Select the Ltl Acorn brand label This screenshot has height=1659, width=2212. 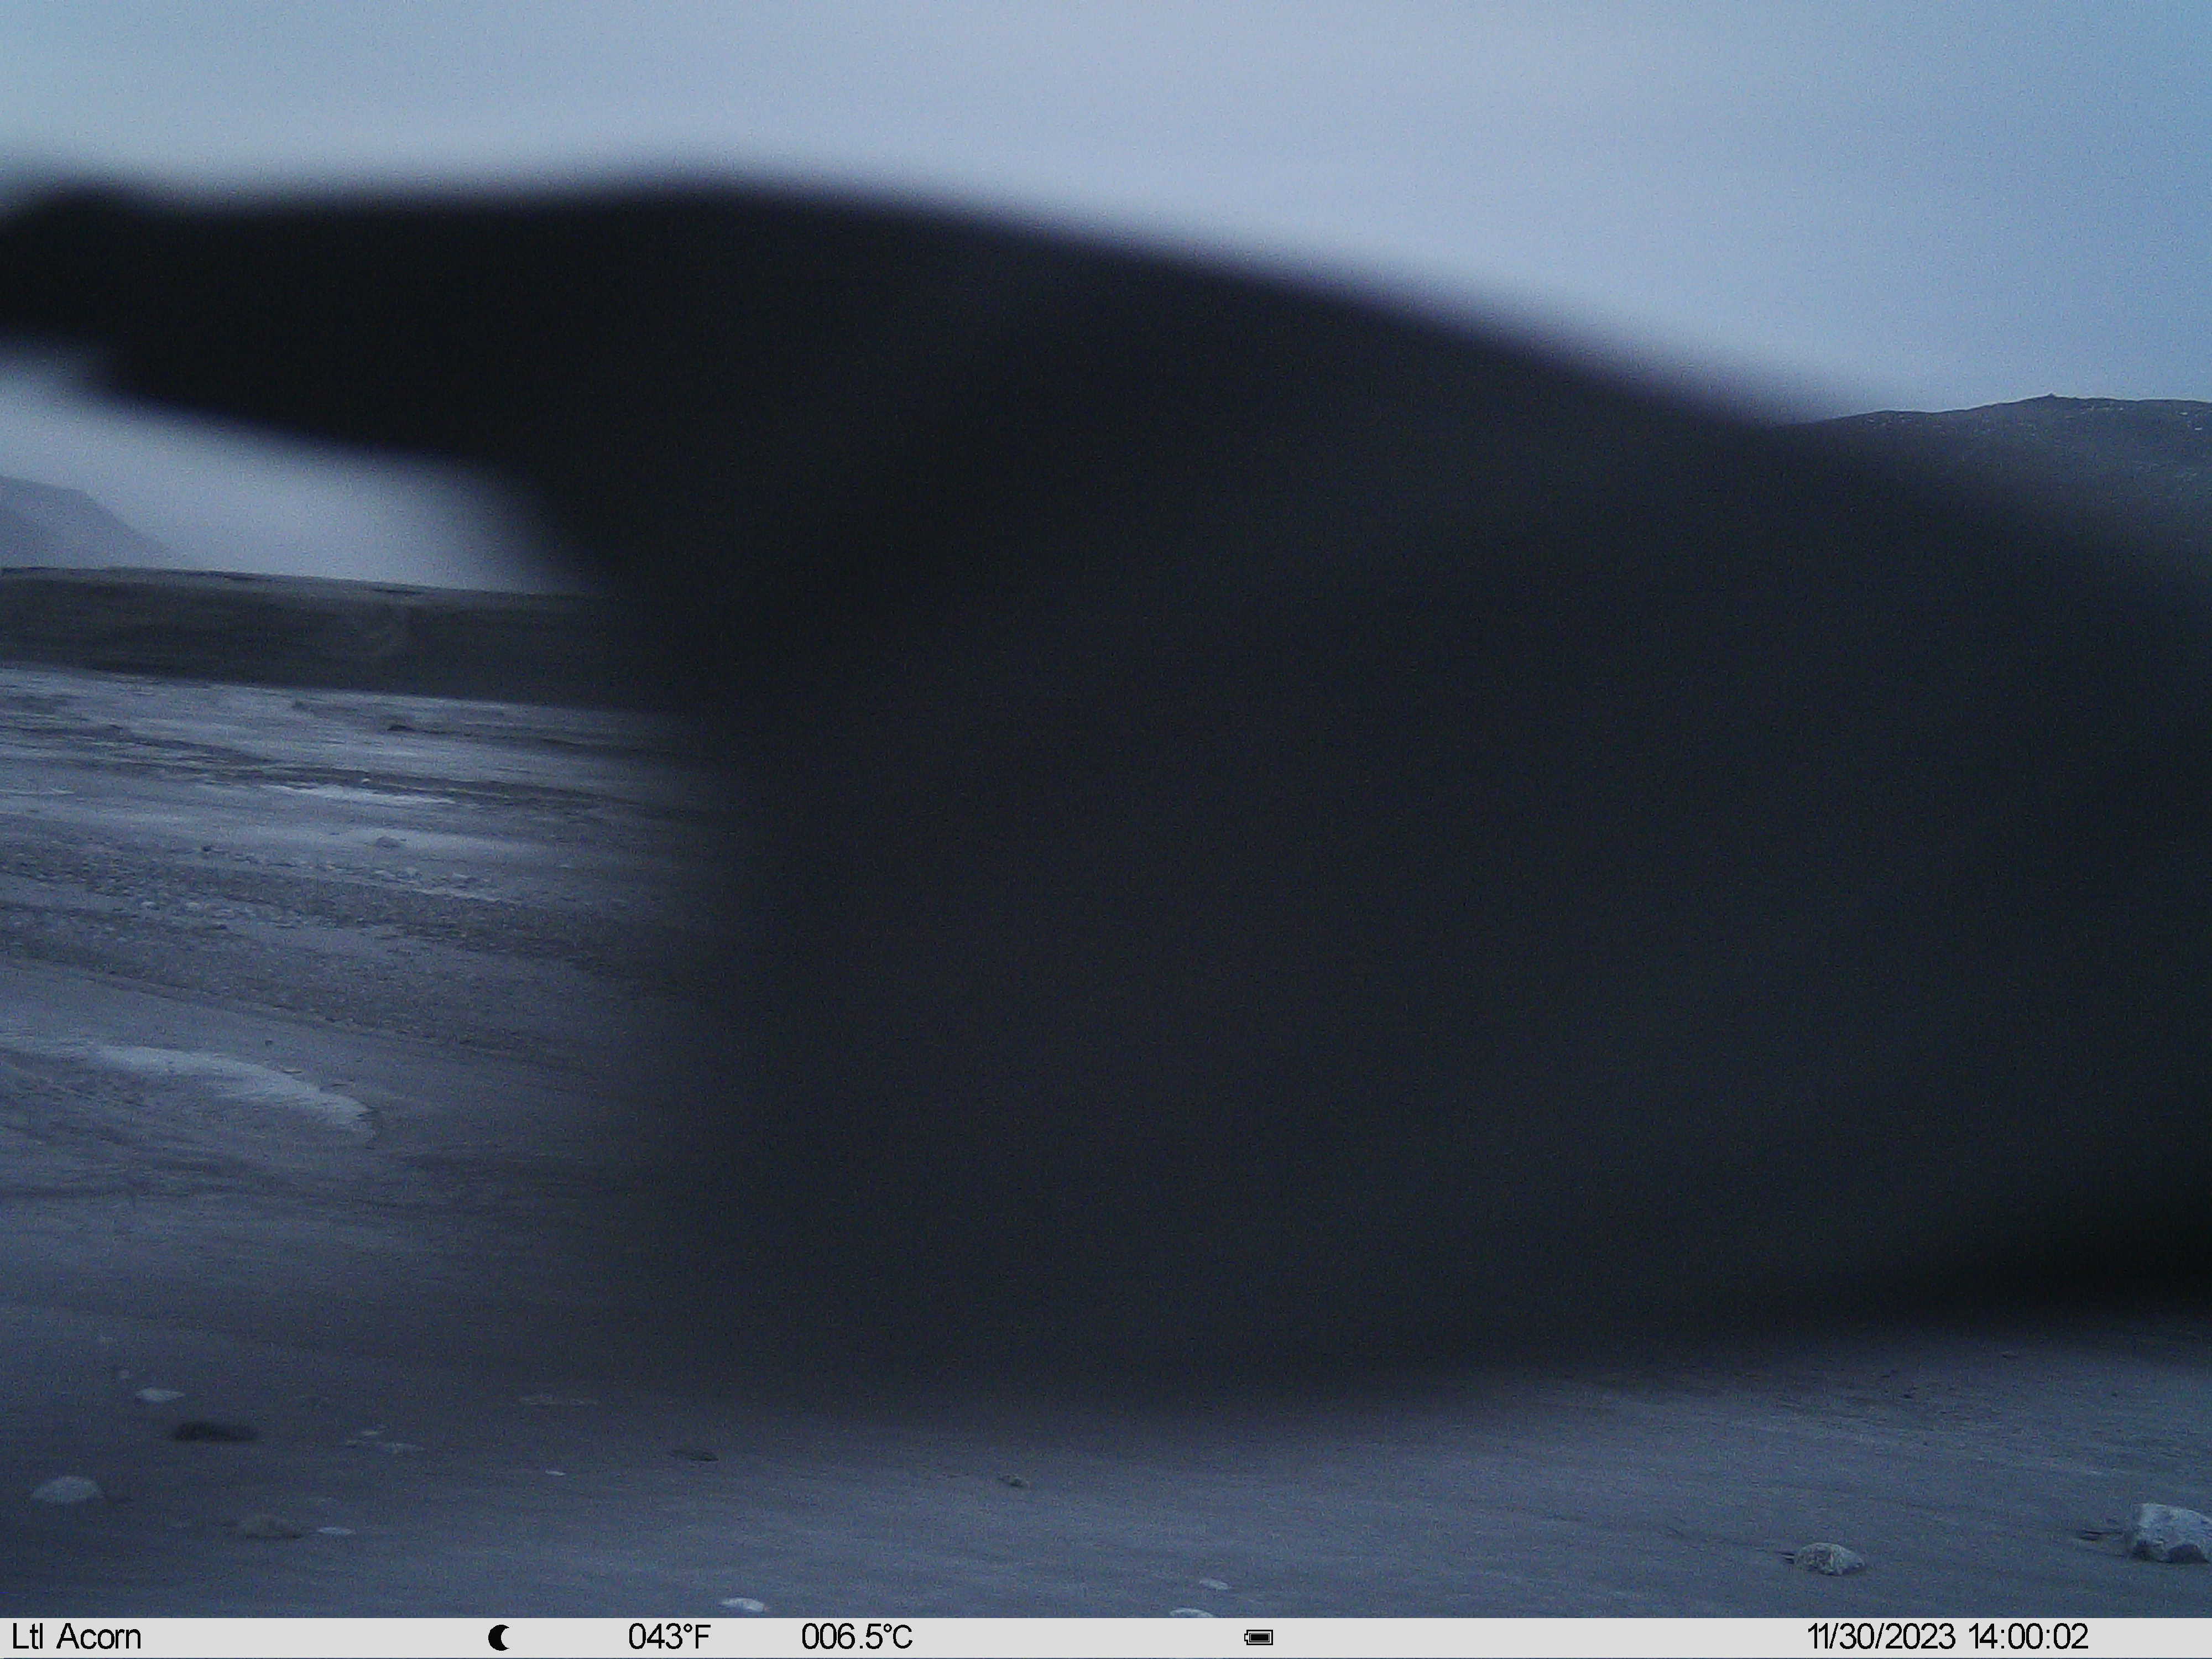click(x=77, y=1637)
